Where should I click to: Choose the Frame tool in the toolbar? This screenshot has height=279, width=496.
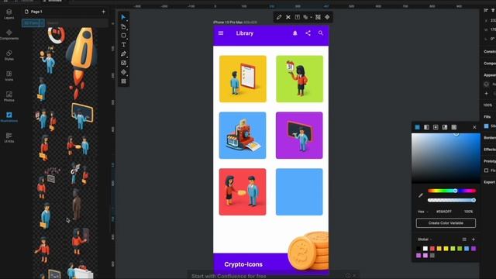pyautogui.click(x=123, y=26)
